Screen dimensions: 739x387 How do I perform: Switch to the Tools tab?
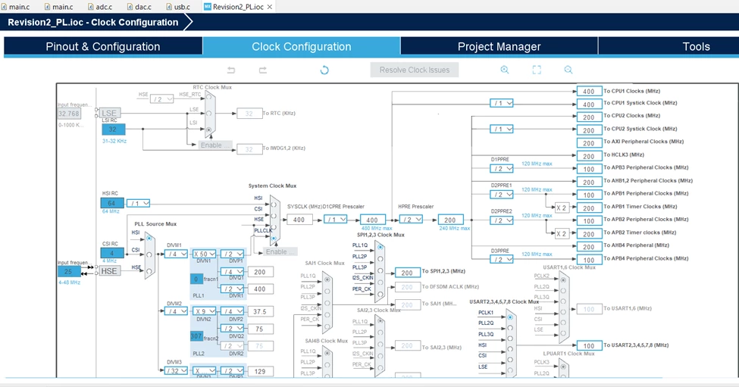tap(696, 47)
